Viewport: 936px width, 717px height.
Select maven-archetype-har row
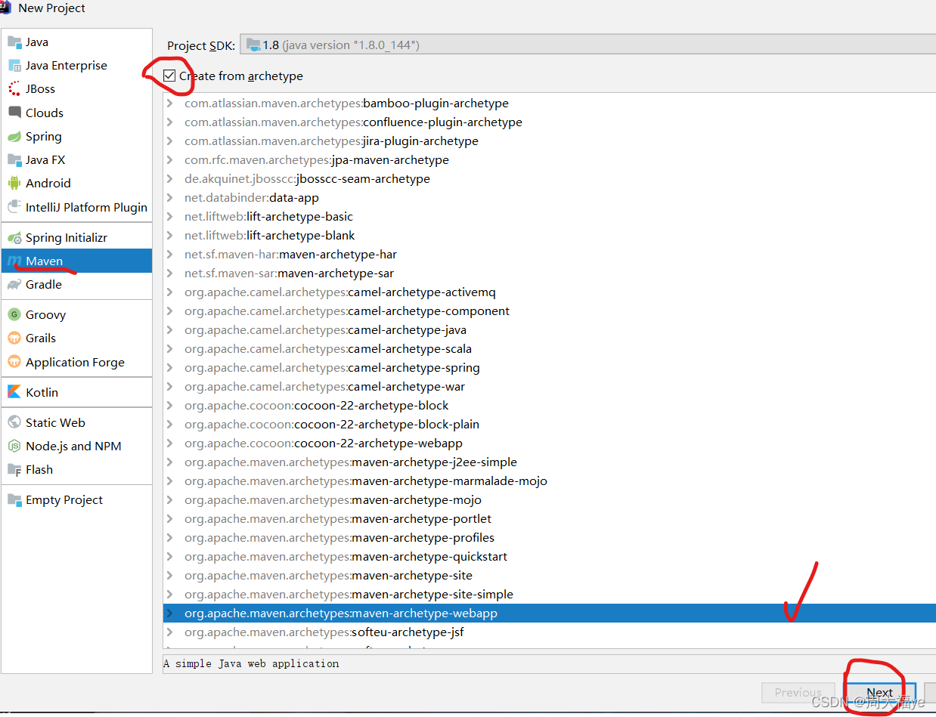(x=550, y=255)
